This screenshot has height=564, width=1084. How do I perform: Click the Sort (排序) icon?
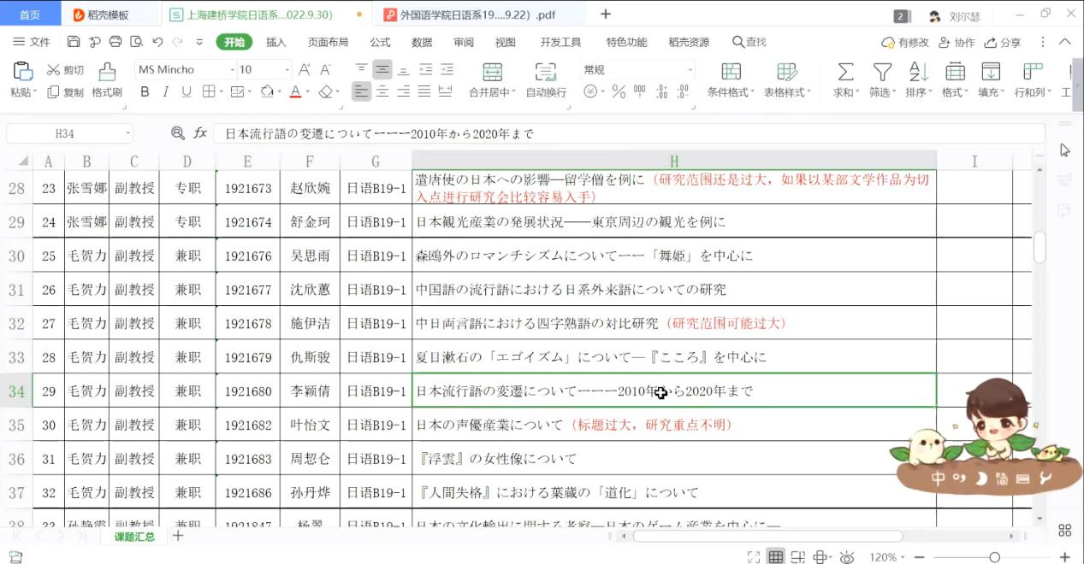pyautogui.click(x=918, y=72)
